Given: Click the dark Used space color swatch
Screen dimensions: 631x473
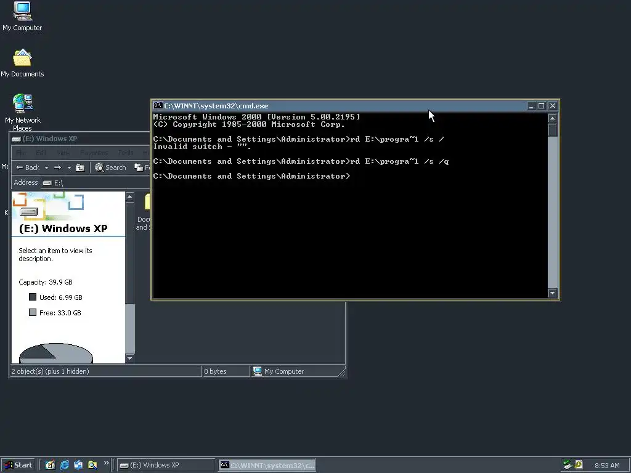Looking at the screenshot, I should click(x=33, y=297).
